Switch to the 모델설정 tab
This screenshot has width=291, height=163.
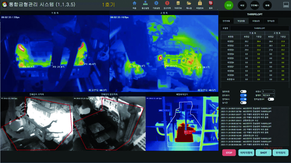click(x=256, y=21)
